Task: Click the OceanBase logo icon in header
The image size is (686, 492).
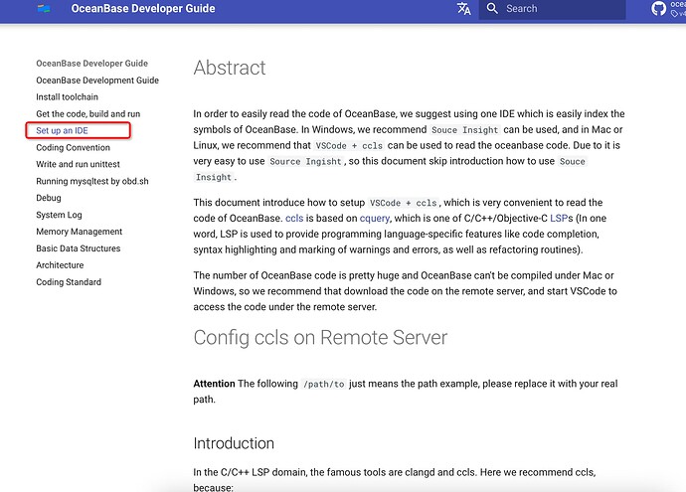Action: (x=44, y=8)
